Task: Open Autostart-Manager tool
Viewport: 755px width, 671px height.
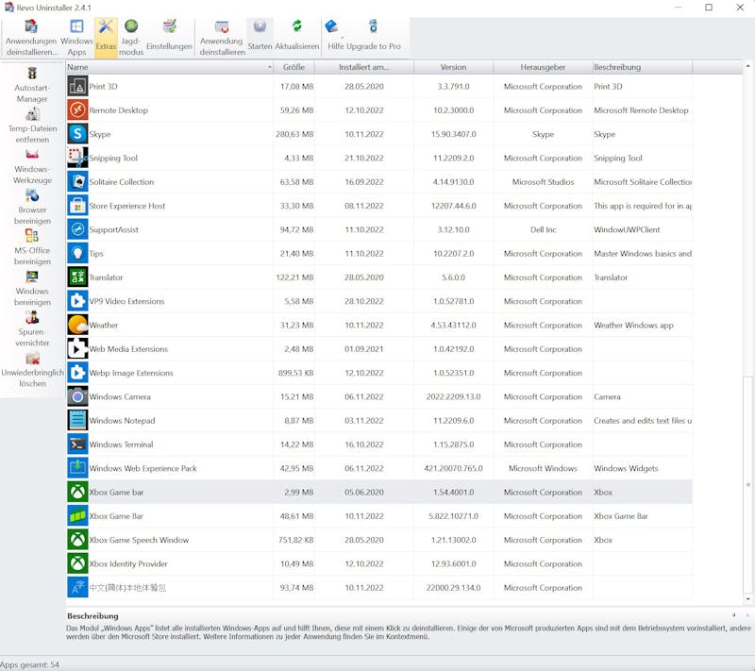Action: coord(32,85)
